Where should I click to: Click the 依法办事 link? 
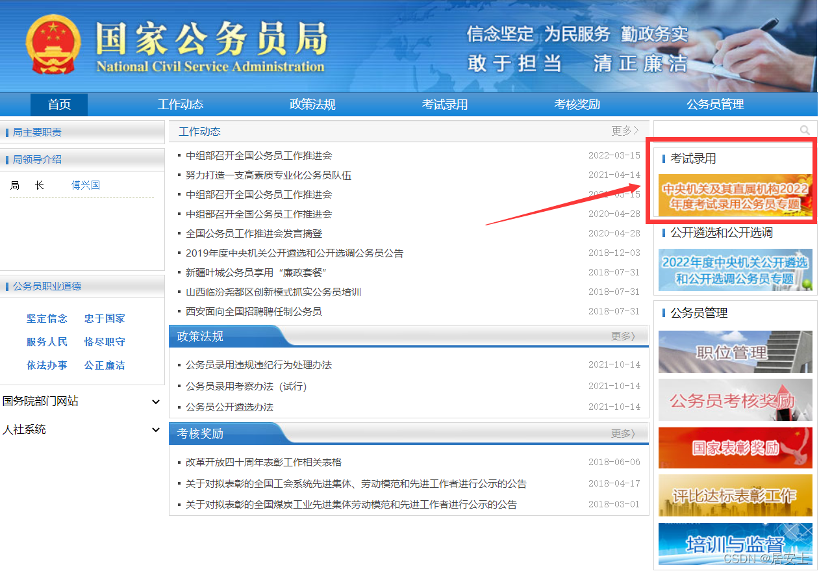(x=47, y=366)
